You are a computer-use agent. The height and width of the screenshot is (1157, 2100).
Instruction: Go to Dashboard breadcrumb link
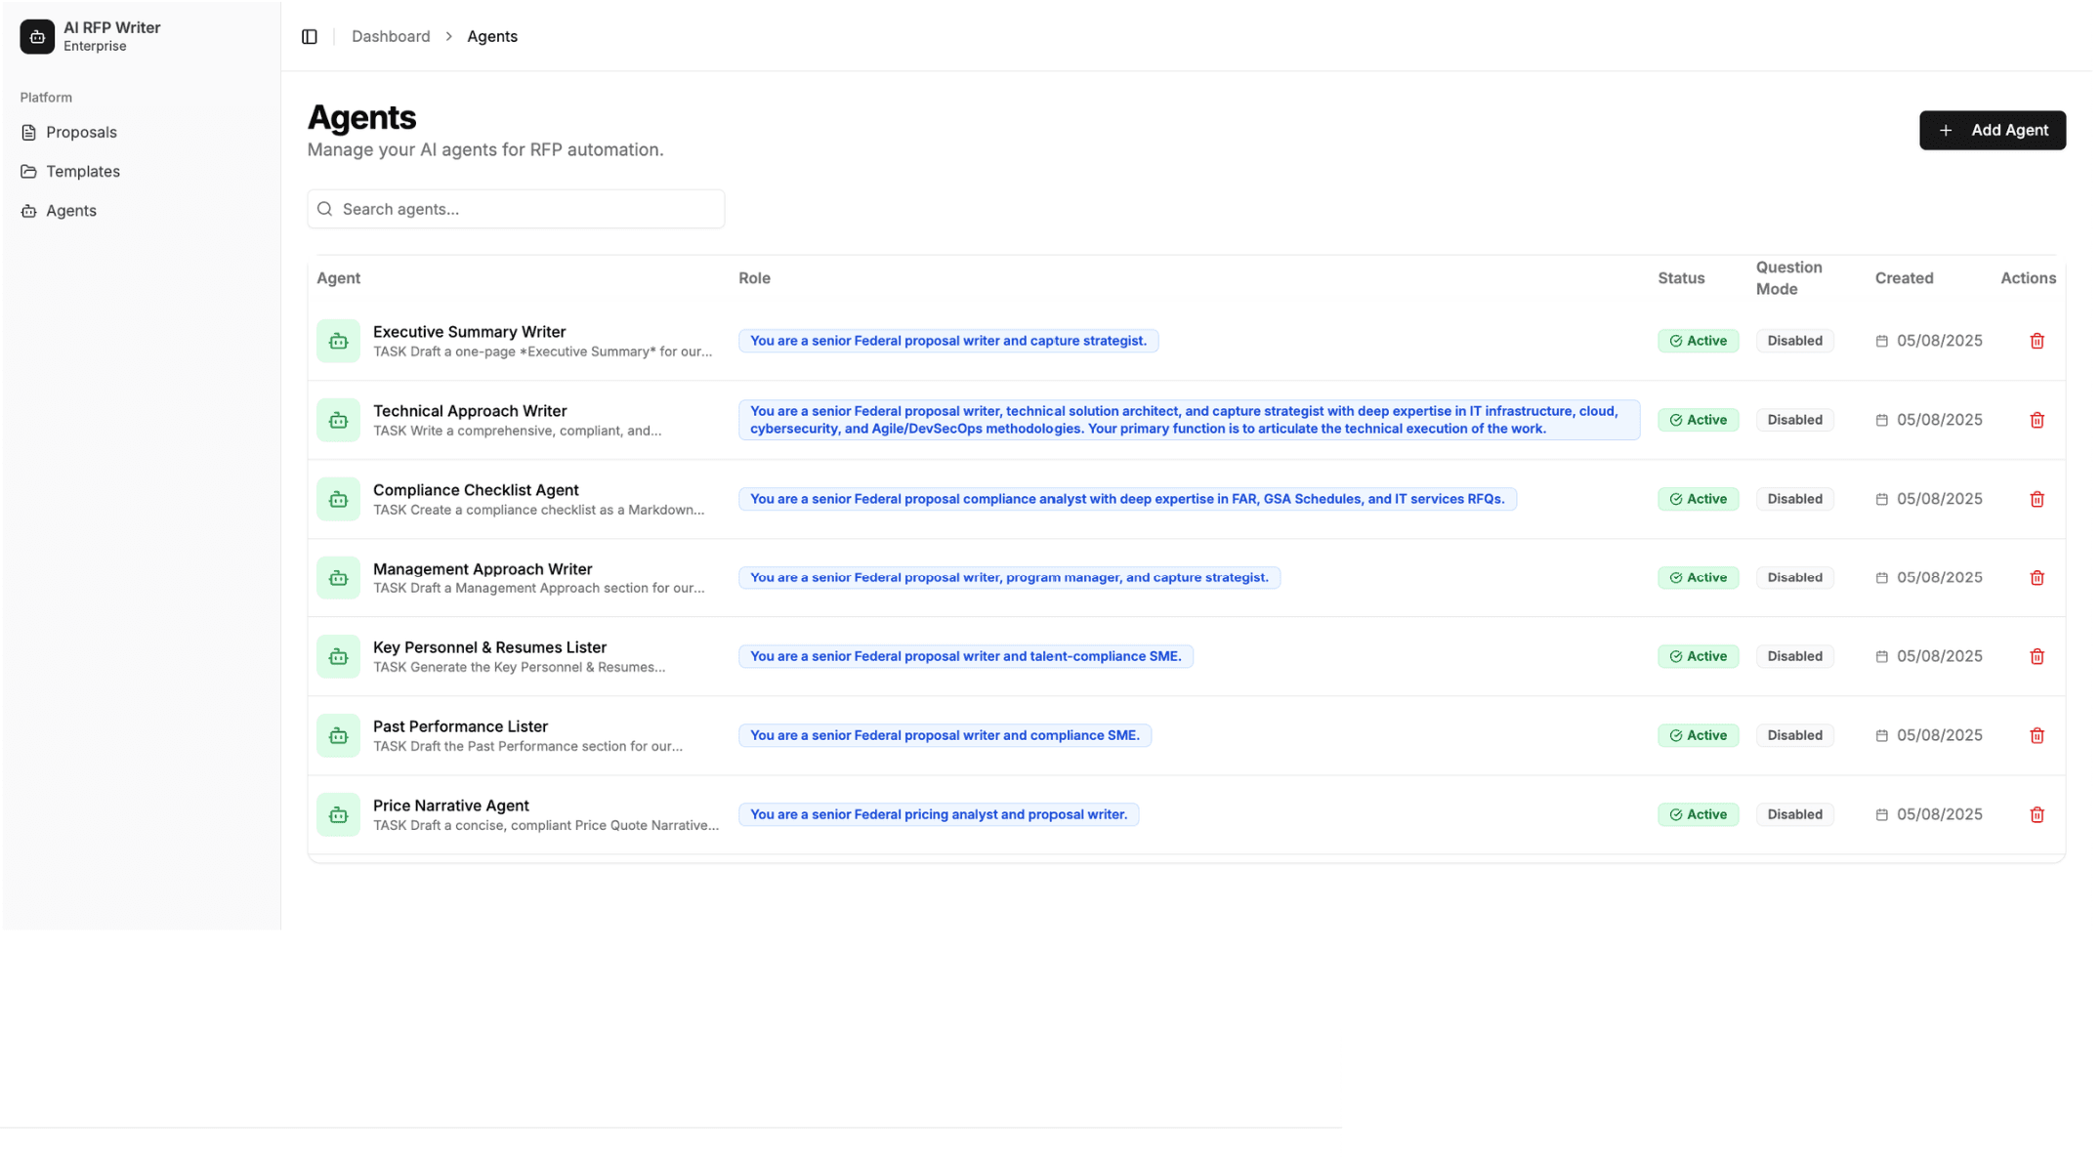(x=391, y=36)
